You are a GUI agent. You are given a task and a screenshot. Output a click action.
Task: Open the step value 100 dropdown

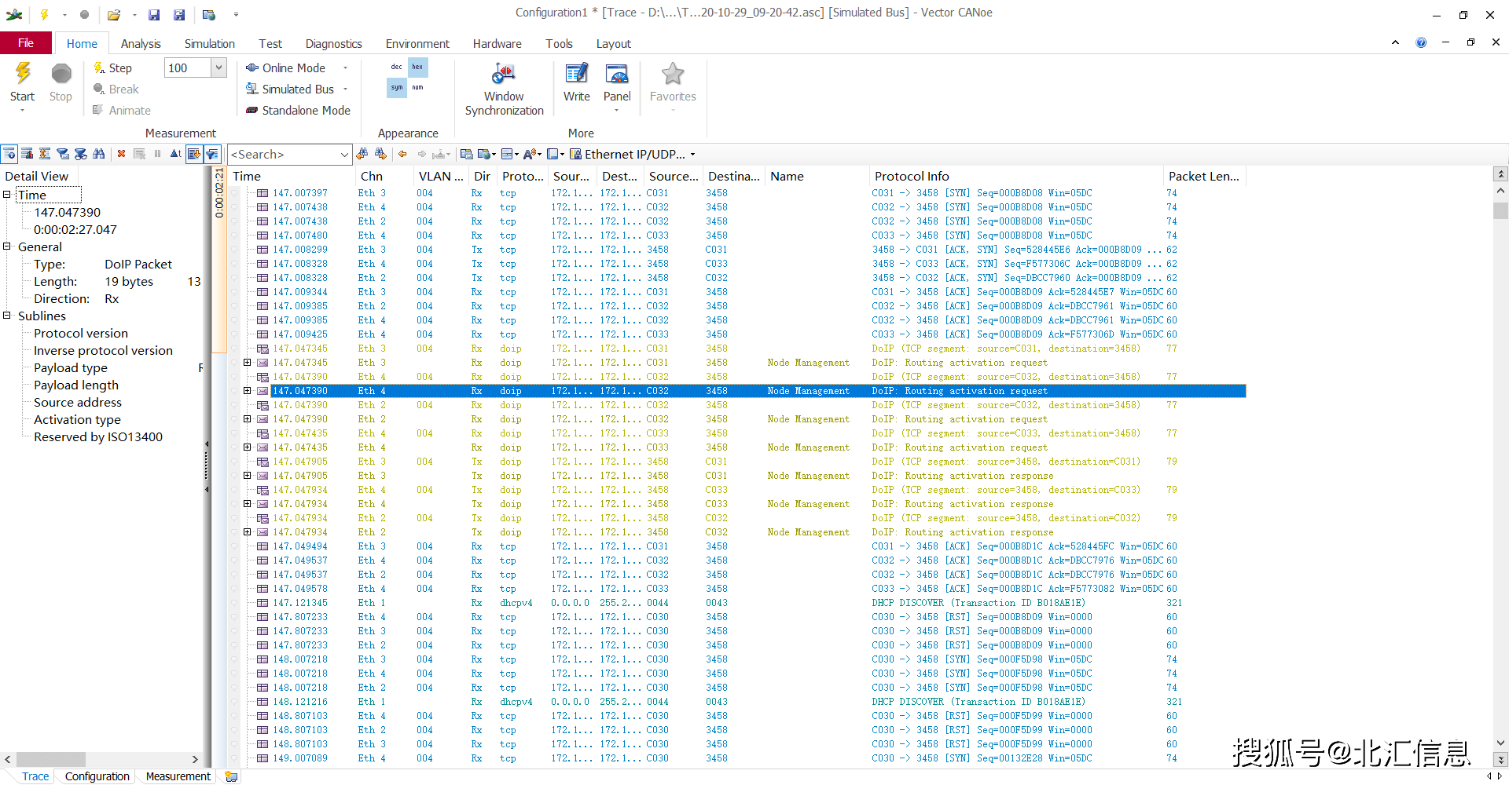pyautogui.click(x=218, y=68)
